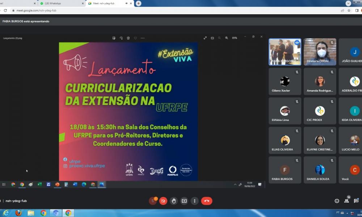Open the meeting details info icon
Screen dimensions: 362x217
(337, 201)
